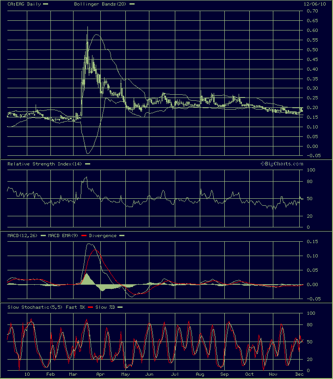Click the 0.65 price axis value
The image size is (333, 379).
[312, 21]
